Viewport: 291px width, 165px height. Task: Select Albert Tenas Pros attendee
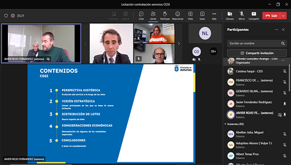pyautogui.click(x=257, y=156)
